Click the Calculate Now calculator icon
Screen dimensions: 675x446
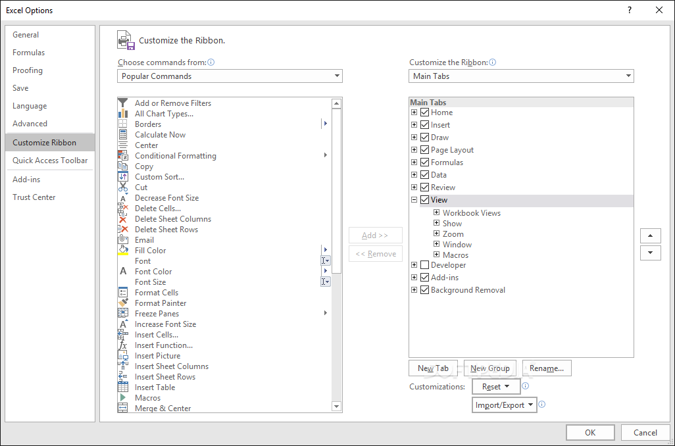122,134
